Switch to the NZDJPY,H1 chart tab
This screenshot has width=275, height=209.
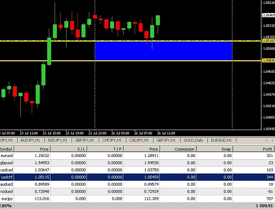point(58,140)
